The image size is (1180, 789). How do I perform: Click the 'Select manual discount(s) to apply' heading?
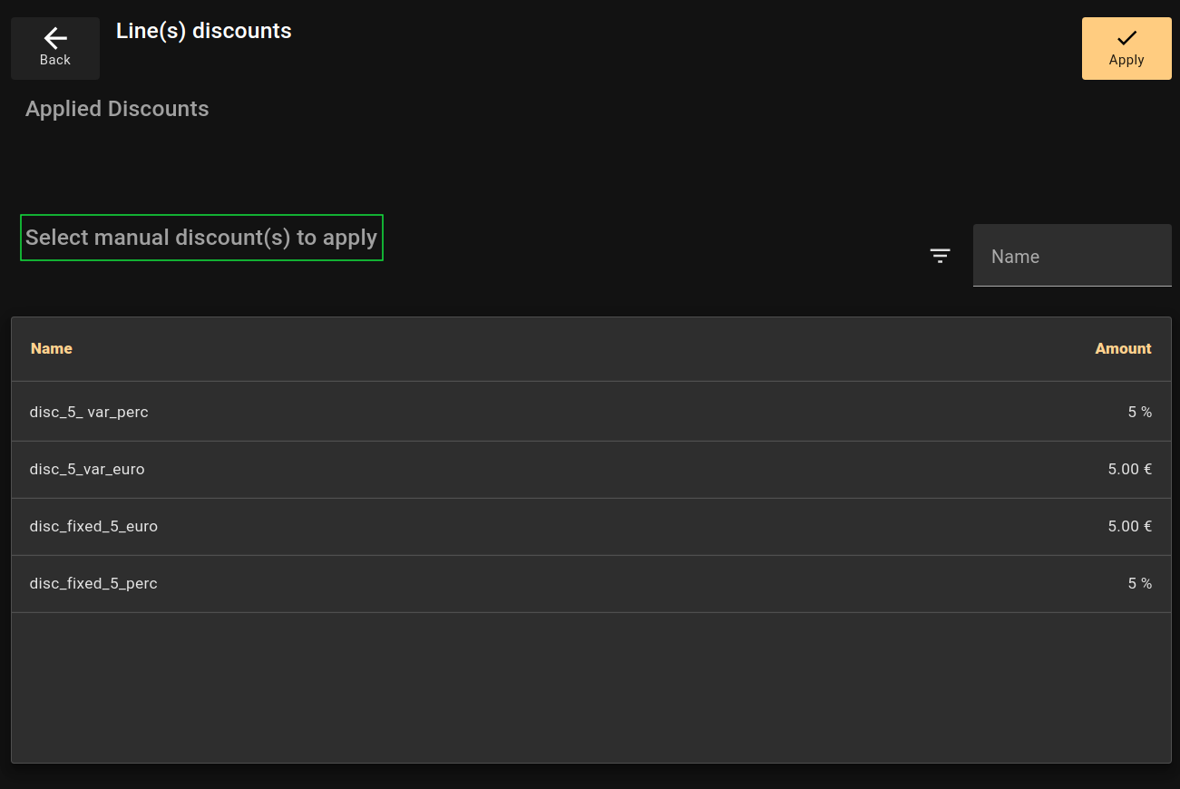[x=201, y=238]
